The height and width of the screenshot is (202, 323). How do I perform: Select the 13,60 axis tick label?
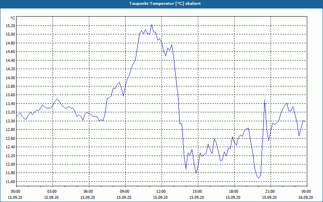(x=10, y=95)
